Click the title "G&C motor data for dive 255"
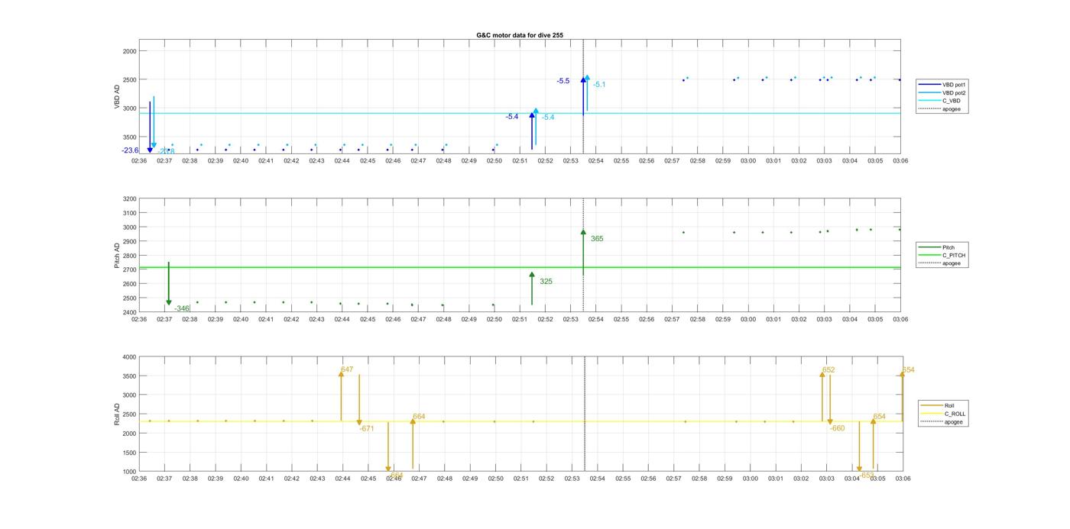 520,36
